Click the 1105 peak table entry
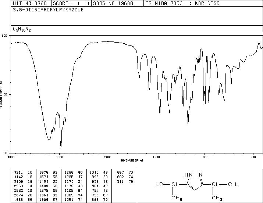 (74, 191)
